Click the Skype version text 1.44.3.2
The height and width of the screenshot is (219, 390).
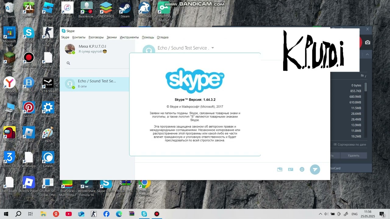pos(209,99)
